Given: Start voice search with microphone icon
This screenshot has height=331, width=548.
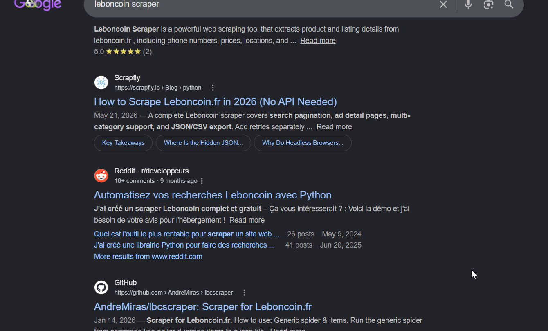Looking at the screenshot, I should click(468, 5).
